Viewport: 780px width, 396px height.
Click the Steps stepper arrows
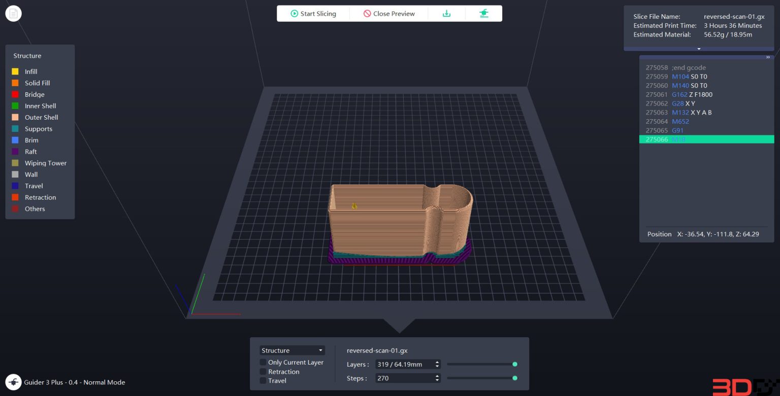coord(437,378)
